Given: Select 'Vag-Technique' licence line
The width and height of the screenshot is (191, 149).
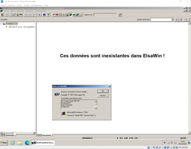Looking at the screenshot, I should pyautogui.click(x=67, y=105).
